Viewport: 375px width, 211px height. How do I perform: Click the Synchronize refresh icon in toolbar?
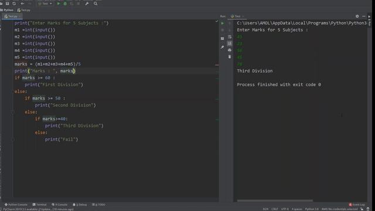14,4
